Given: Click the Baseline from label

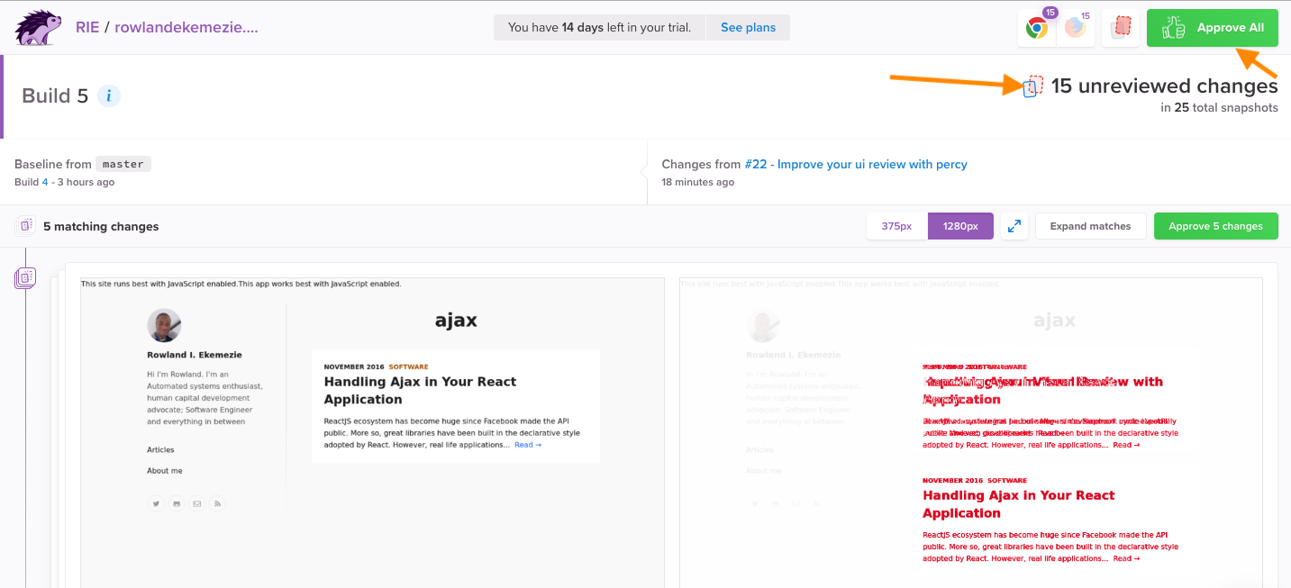Looking at the screenshot, I should (x=53, y=164).
